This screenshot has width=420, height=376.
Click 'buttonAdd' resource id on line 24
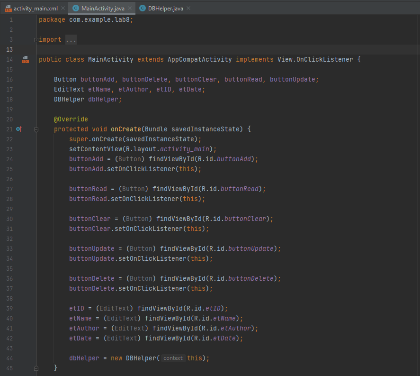(234, 159)
